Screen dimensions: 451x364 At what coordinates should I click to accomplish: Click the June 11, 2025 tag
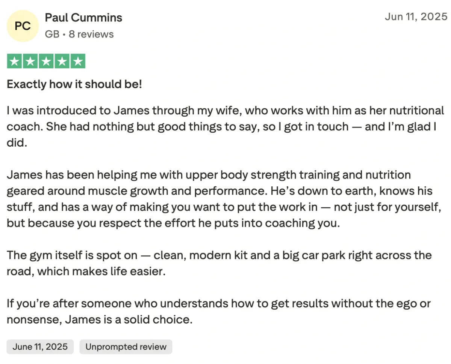(40, 347)
